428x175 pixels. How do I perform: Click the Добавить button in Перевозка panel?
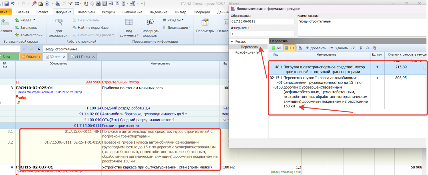(x=316, y=48)
